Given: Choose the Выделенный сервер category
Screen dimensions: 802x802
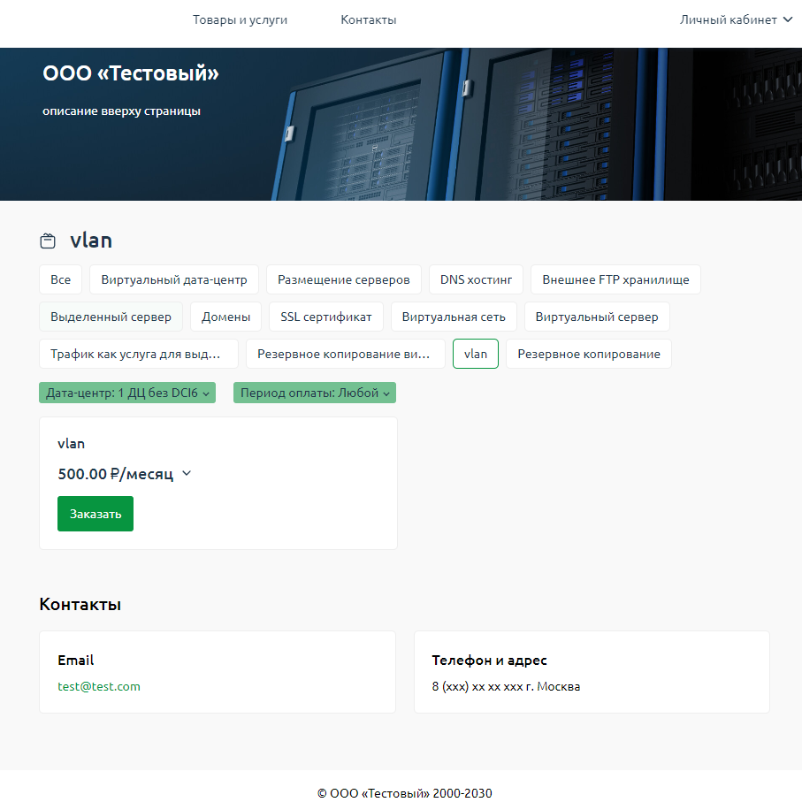Looking at the screenshot, I should pos(111,317).
